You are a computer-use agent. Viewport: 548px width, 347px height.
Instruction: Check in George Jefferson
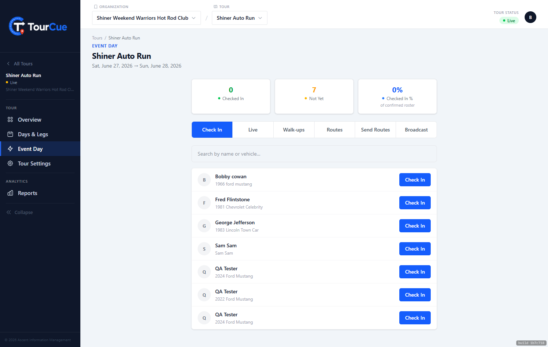415,226
